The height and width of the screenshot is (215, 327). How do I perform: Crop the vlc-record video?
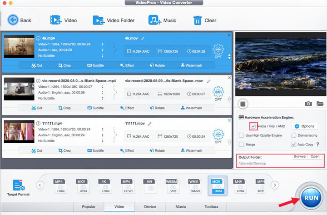coord(64,108)
